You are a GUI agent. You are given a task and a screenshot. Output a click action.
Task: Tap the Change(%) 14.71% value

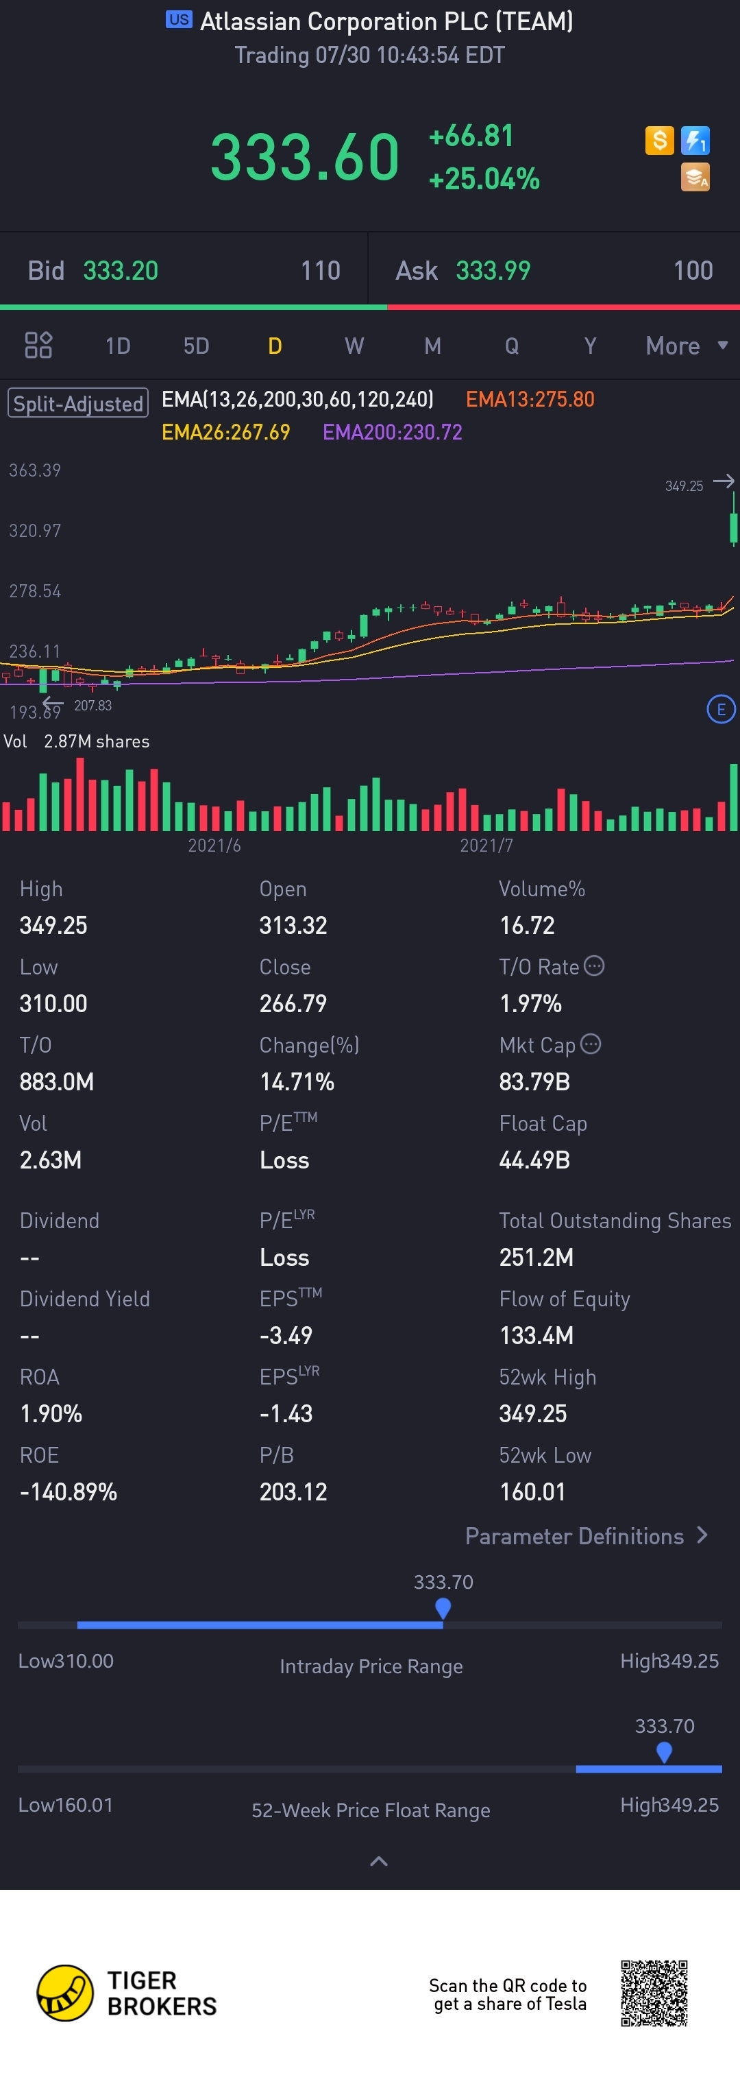click(297, 1081)
